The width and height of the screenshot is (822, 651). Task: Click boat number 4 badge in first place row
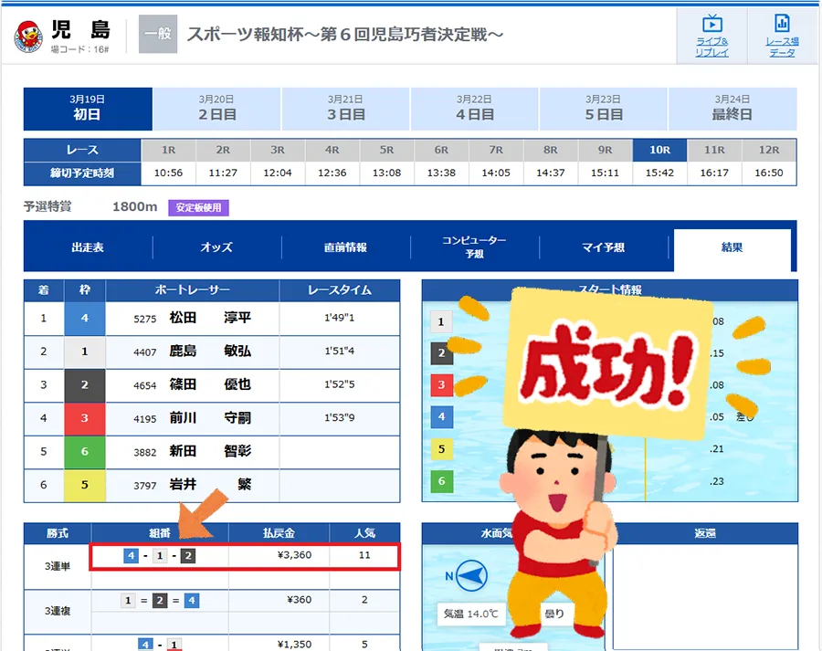coord(85,320)
